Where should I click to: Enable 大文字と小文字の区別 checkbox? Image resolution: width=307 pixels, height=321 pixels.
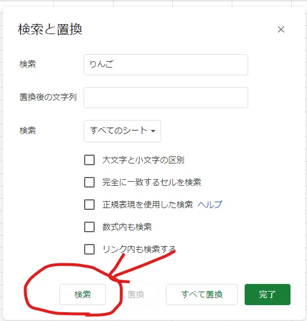click(x=89, y=160)
